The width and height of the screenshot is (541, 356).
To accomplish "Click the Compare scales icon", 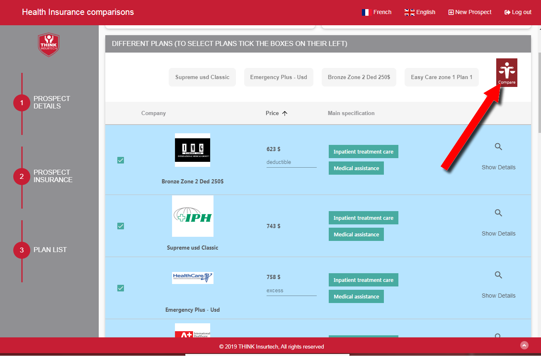I will [x=507, y=70].
